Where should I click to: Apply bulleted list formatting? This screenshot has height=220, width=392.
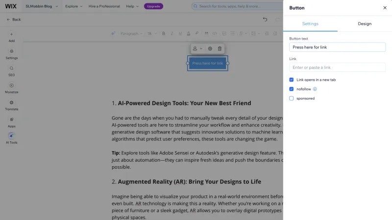pos(232,33)
